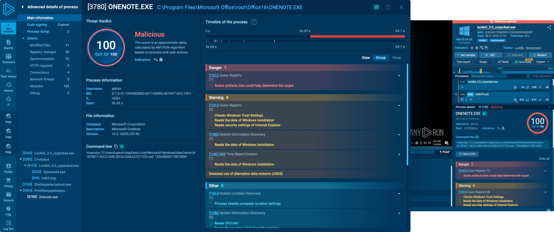554x232 pixels.
Task: Select Main information in details list
Action: 49,18
